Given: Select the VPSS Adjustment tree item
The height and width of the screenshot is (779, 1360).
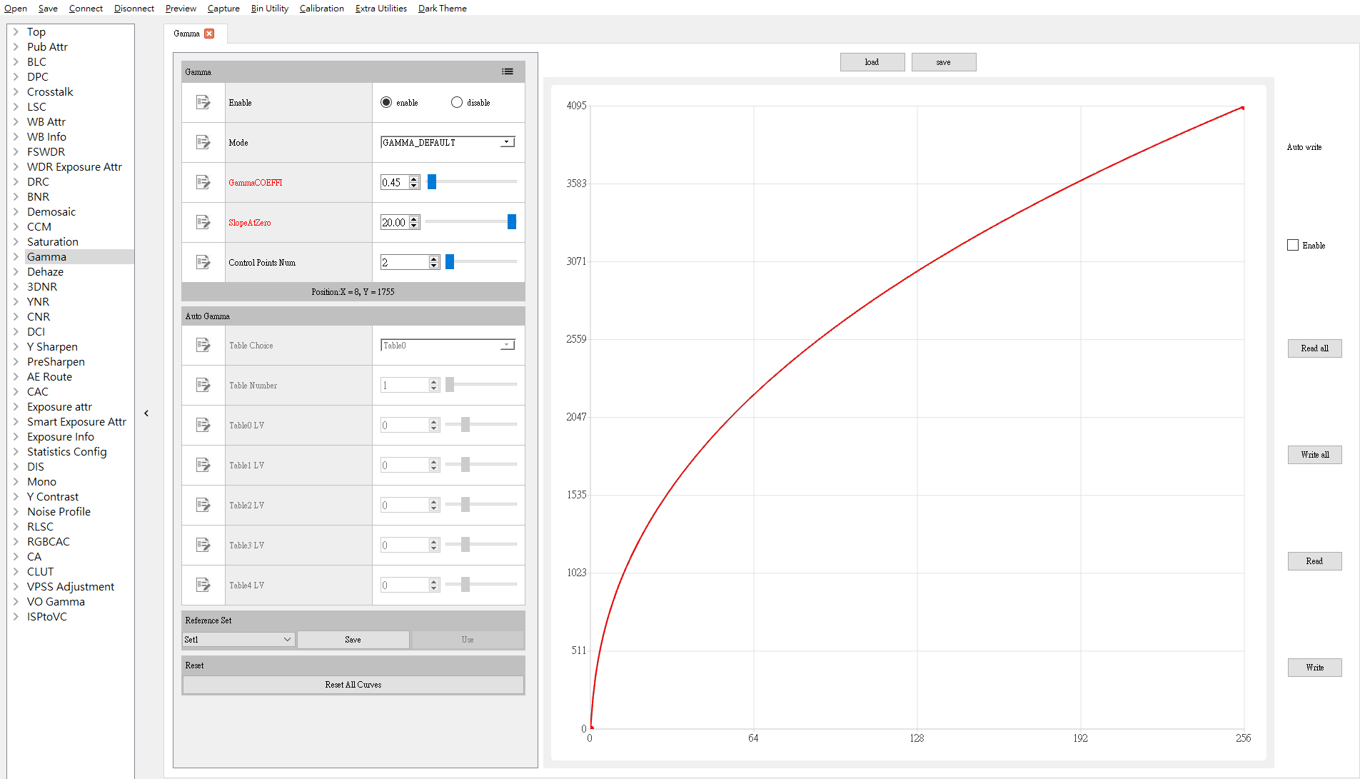Looking at the screenshot, I should (71, 587).
